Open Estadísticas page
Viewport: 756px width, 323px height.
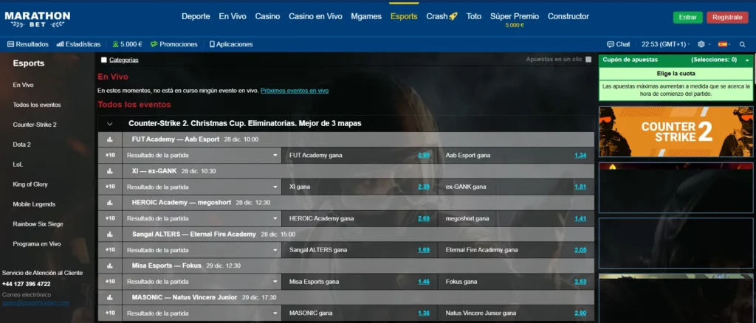pyautogui.click(x=78, y=44)
